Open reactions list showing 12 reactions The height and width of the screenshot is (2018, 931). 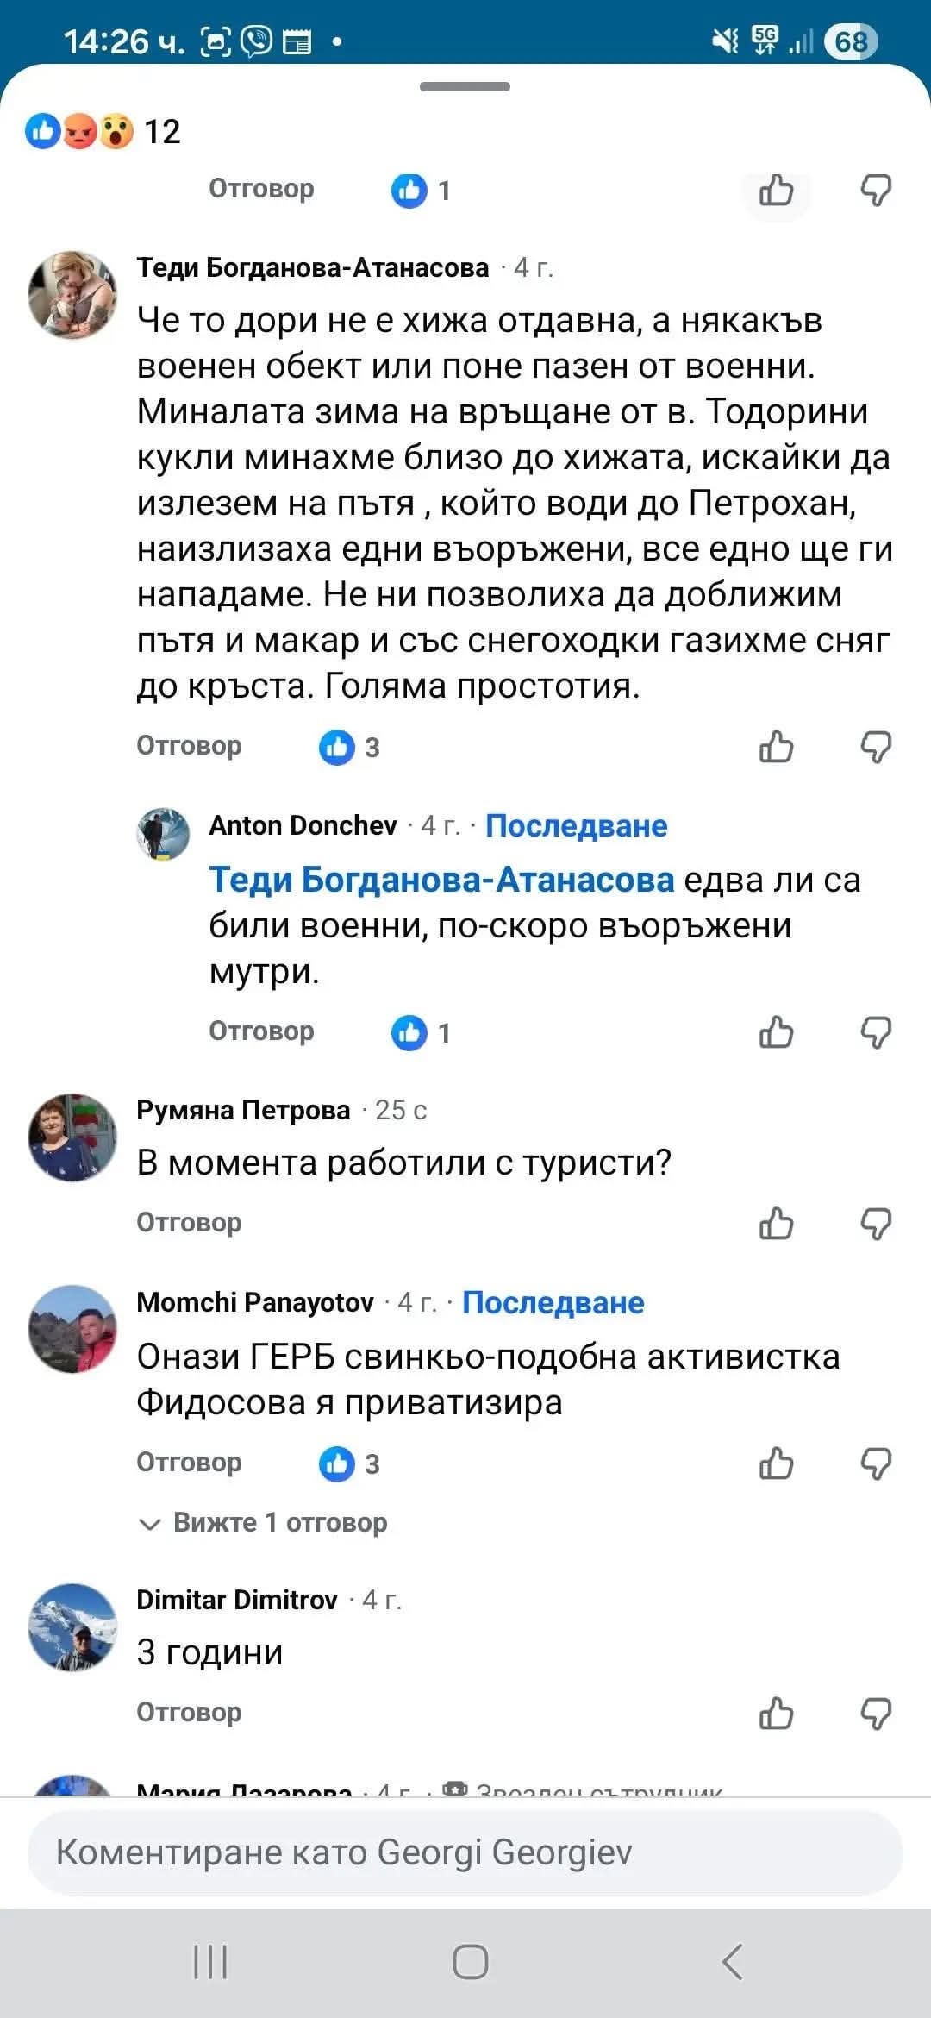pyautogui.click(x=103, y=132)
